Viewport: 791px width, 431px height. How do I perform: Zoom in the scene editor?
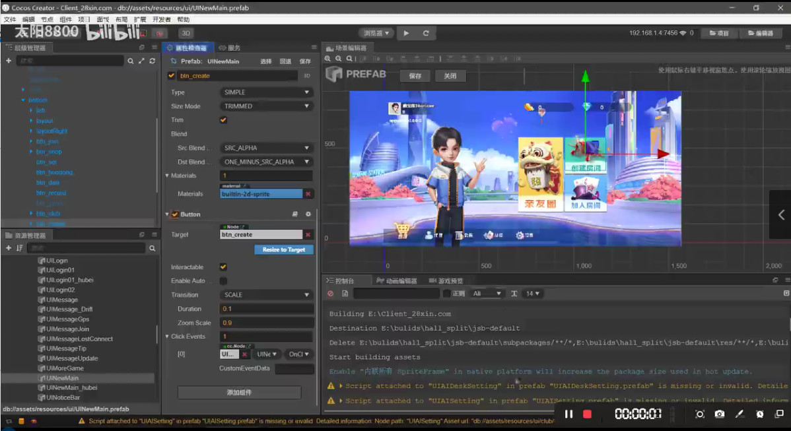pyautogui.click(x=328, y=59)
